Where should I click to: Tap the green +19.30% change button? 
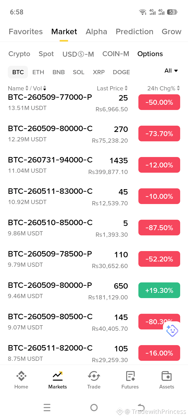(x=159, y=290)
